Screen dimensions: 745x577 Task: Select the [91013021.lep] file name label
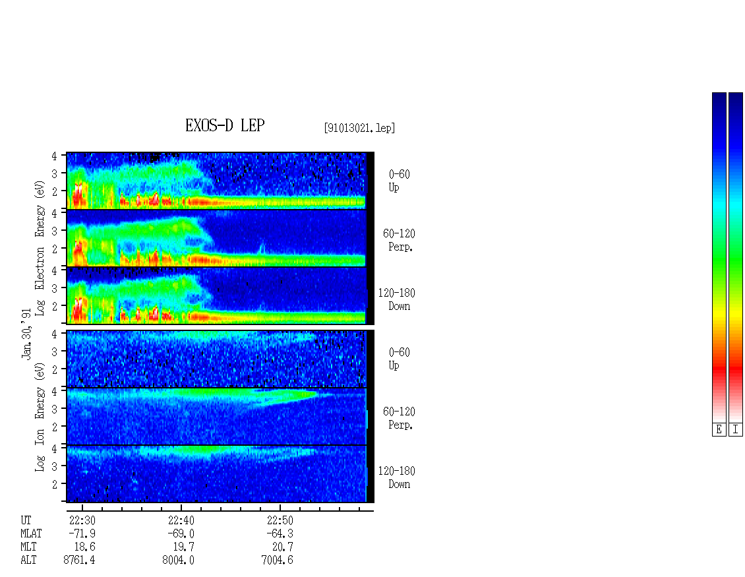click(359, 128)
